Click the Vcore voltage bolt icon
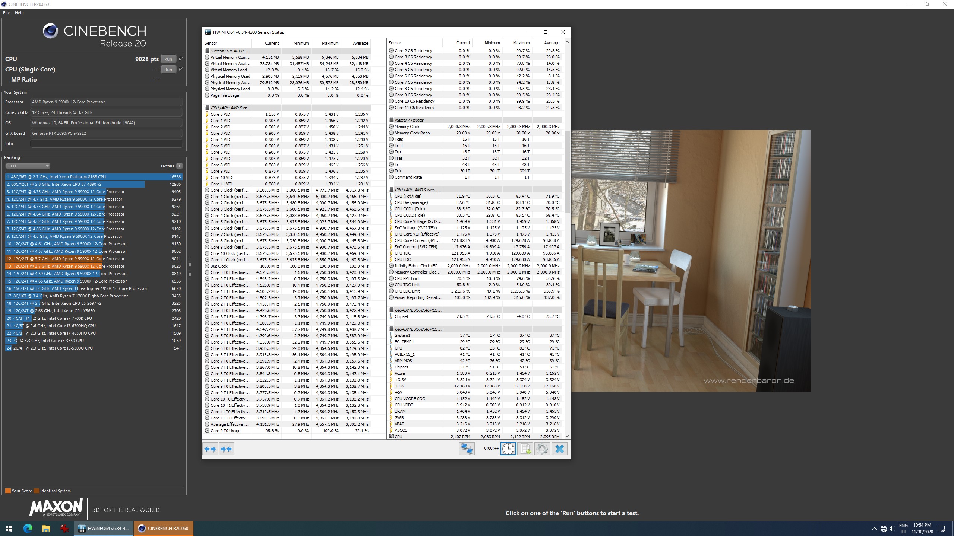 point(391,373)
